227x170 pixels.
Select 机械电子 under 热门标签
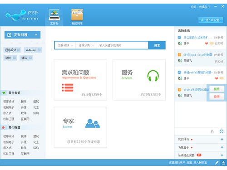(x=9, y=142)
